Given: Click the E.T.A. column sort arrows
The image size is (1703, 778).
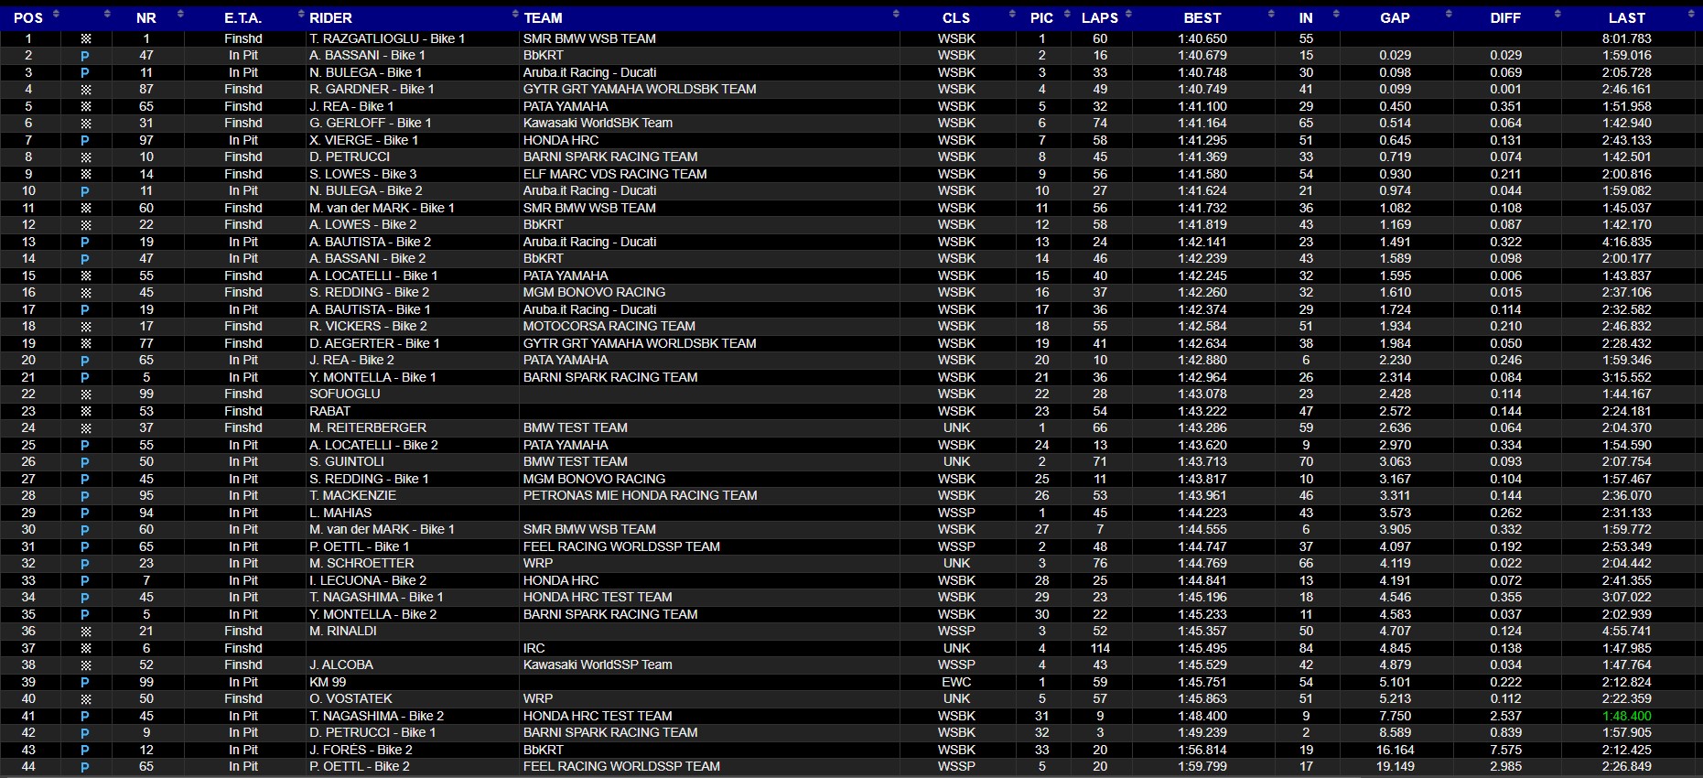Looking at the screenshot, I should tap(301, 15).
